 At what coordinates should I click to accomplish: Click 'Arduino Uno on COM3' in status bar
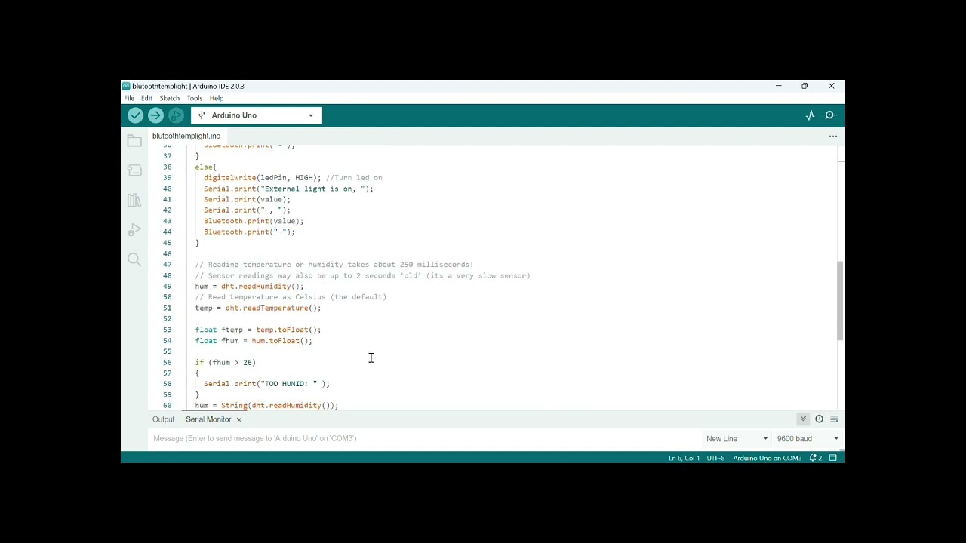[x=767, y=458]
